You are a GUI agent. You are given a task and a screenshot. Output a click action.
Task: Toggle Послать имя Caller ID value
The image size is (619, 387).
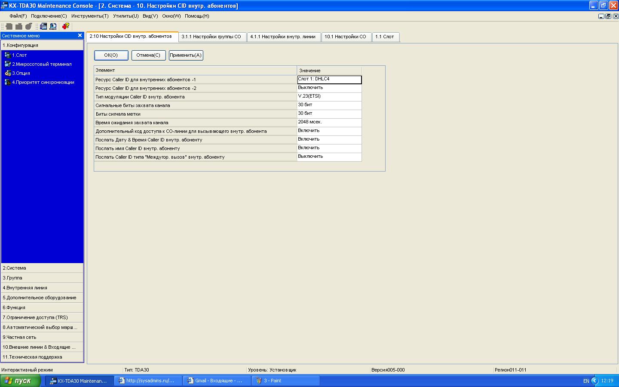329,148
